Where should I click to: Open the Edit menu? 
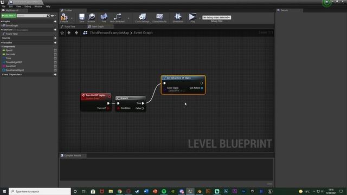coord(11,6)
